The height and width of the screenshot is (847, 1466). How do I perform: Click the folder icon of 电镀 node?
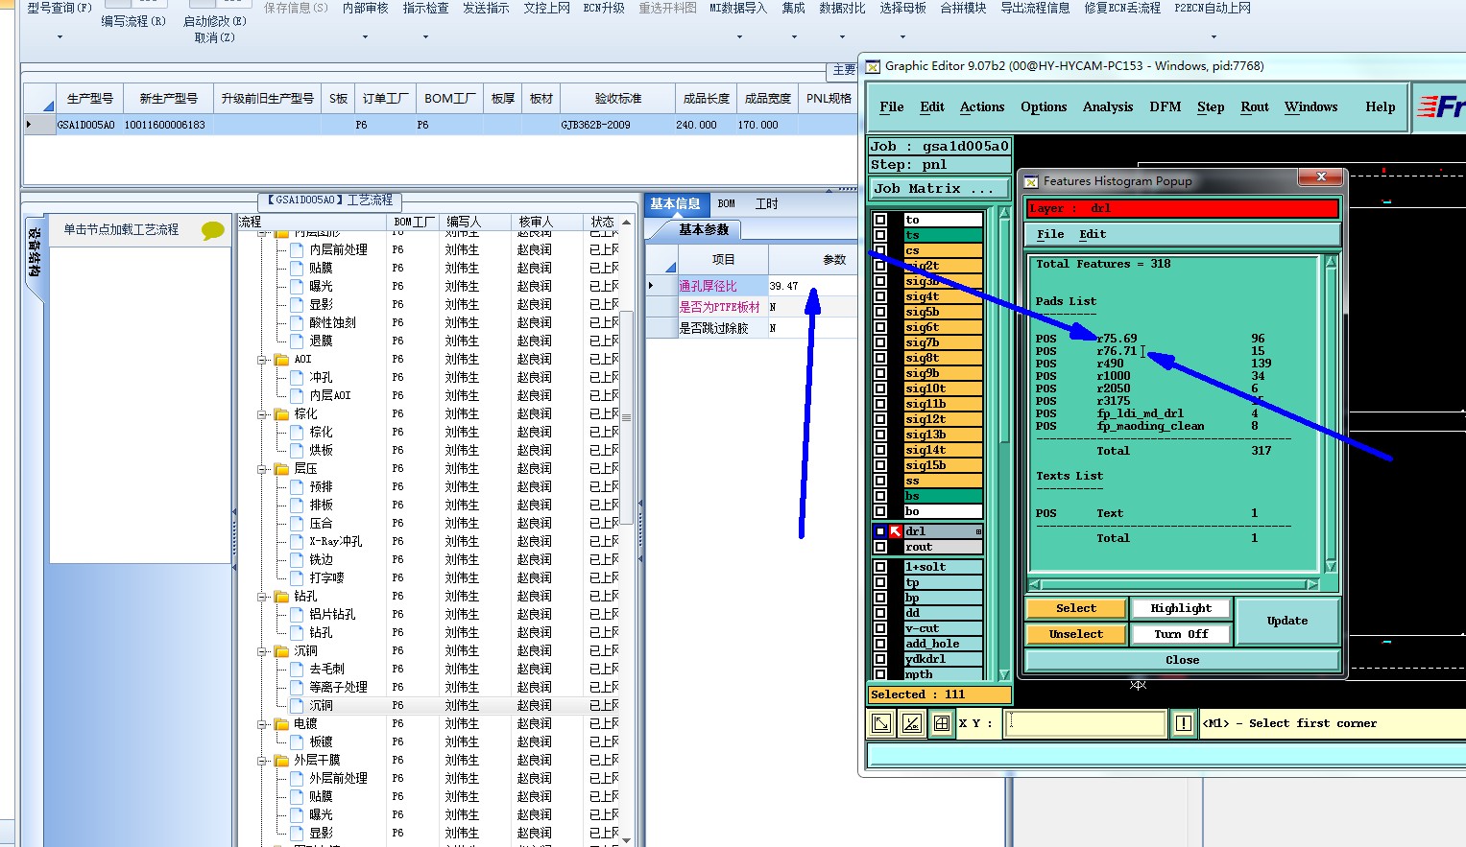click(281, 724)
